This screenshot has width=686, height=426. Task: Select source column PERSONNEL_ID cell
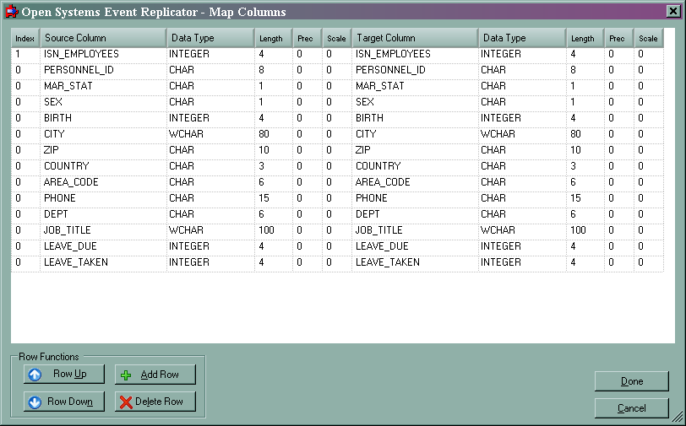click(x=103, y=70)
